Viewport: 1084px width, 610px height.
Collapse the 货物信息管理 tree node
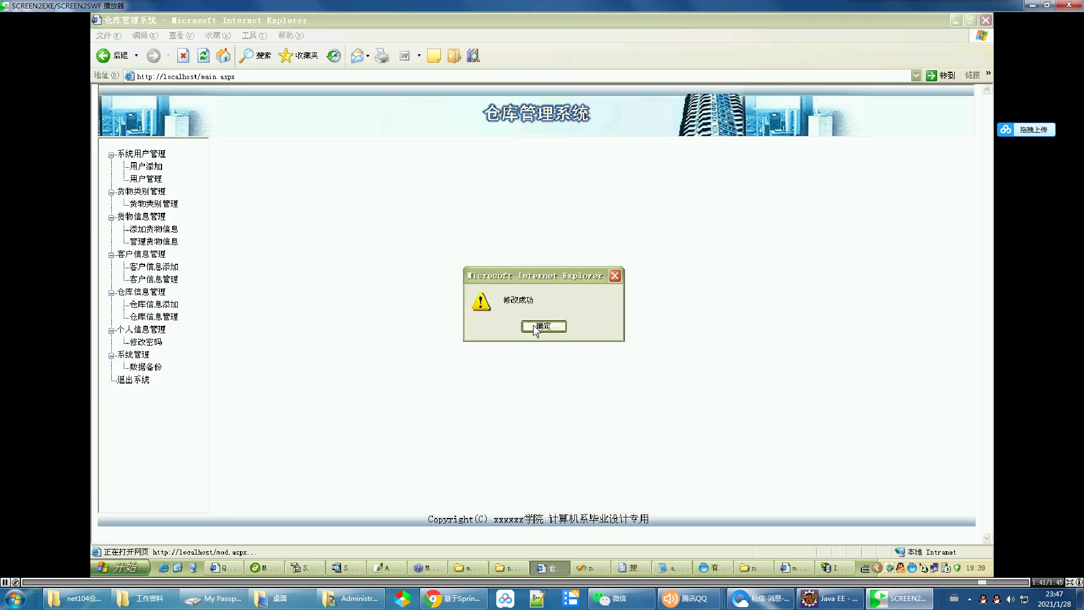click(x=111, y=216)
